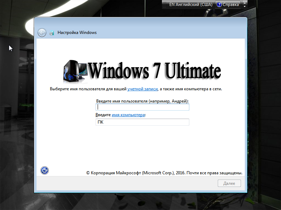Click the label Введите имя пользователя
Screen dimensions: 281x210
click(142, 101)
